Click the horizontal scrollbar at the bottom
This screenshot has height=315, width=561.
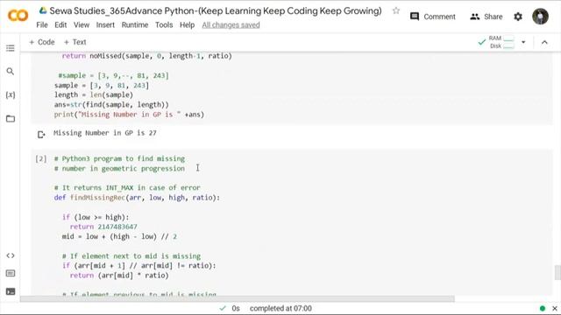pyautogui.click(x=238, y=298)
